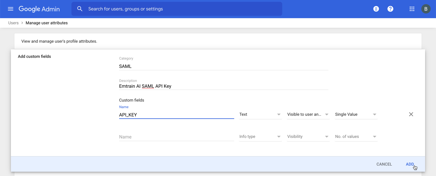Viewport: 436px width, 176px height.
Task: Remove the API_KEY field row
Action: pyautogui.click(x=411, y=114)
